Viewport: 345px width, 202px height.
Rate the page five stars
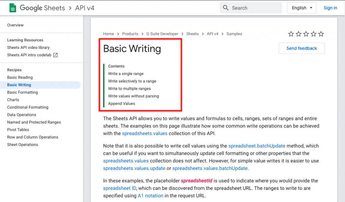(321, 34)
